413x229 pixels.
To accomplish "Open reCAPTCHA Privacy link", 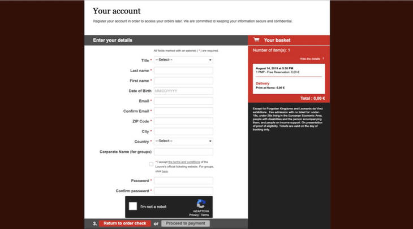I will tap(193, 215).
